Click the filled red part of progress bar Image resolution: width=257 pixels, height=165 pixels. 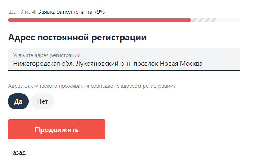(99, 20)
